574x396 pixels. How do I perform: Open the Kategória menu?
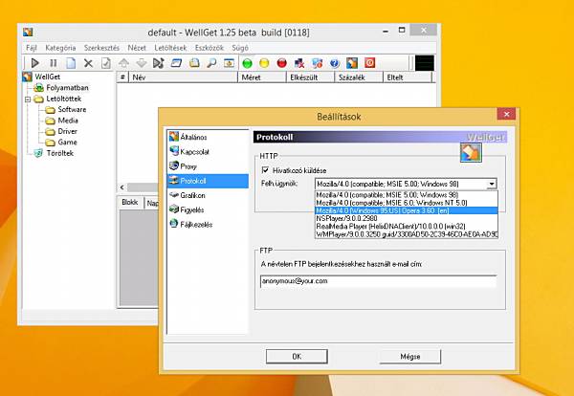60,48
